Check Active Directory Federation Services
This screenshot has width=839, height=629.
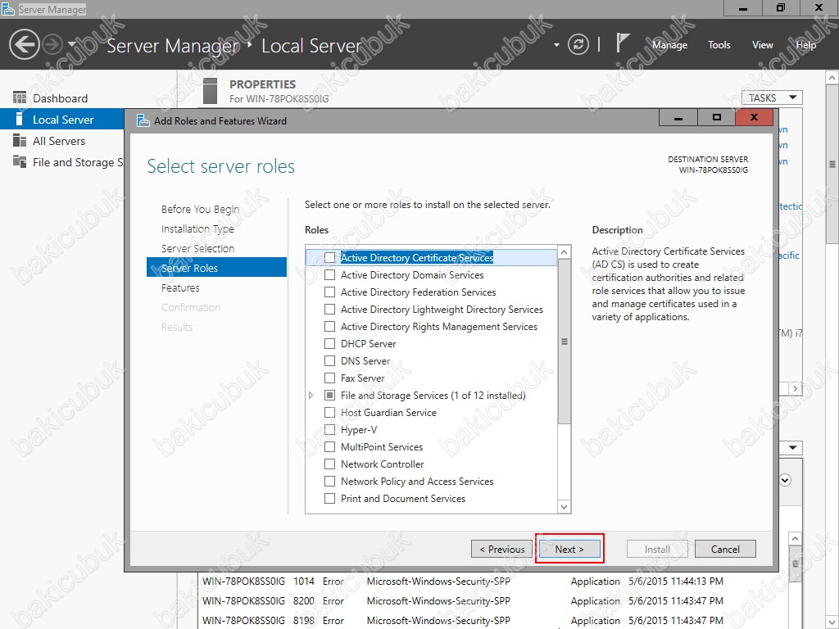(329, 292)
